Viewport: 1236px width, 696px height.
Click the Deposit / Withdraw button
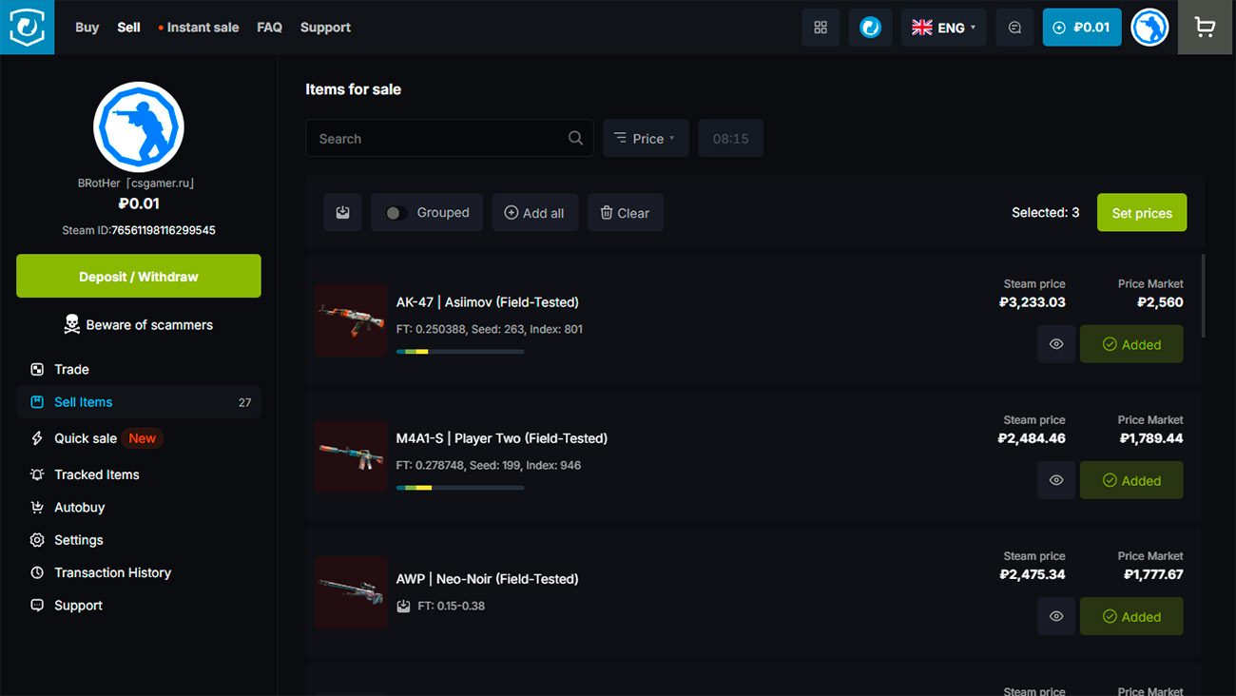point(139,276)
